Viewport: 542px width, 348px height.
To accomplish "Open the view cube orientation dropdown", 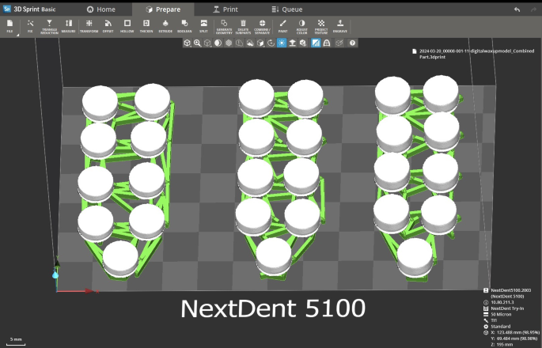I will (187, 43).
